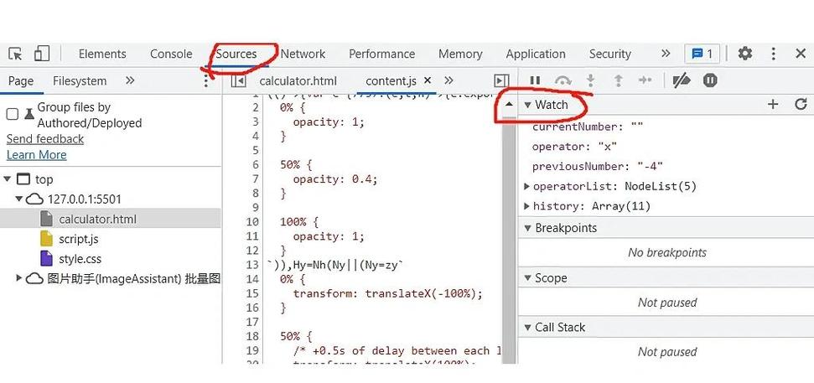The image size is (814, 383).
Task: Deactivate breakpoints icon in debugger toolbar
Action: pyautogui.click(x=682, y=80)
